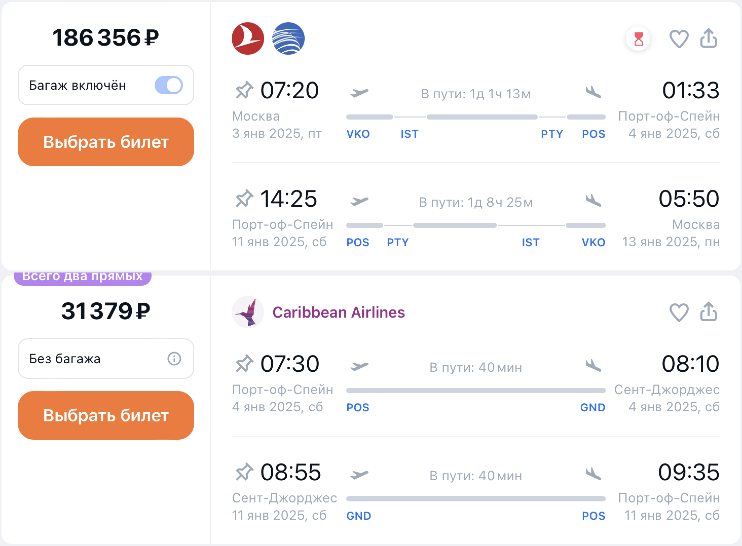Add the 186 356 ₽ ticket to favorites
742x546 pixels.
[x=679, y=39]
